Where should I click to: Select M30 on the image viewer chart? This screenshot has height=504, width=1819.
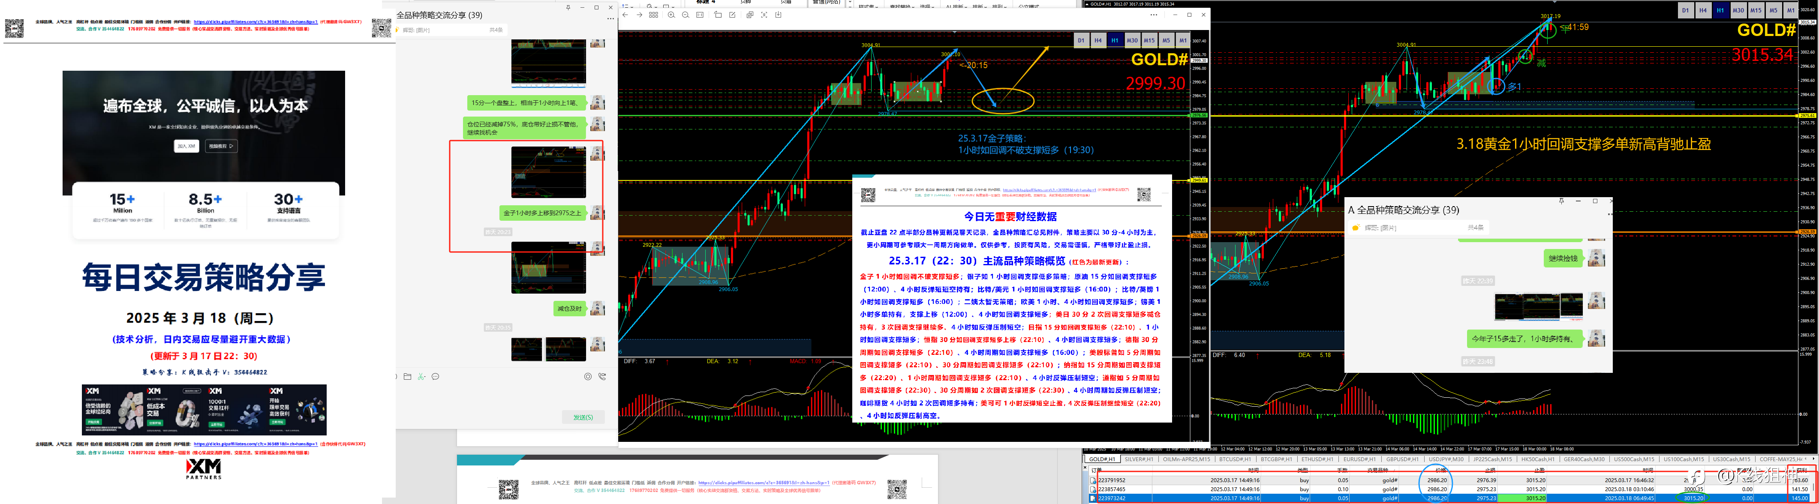[1133, 40]
